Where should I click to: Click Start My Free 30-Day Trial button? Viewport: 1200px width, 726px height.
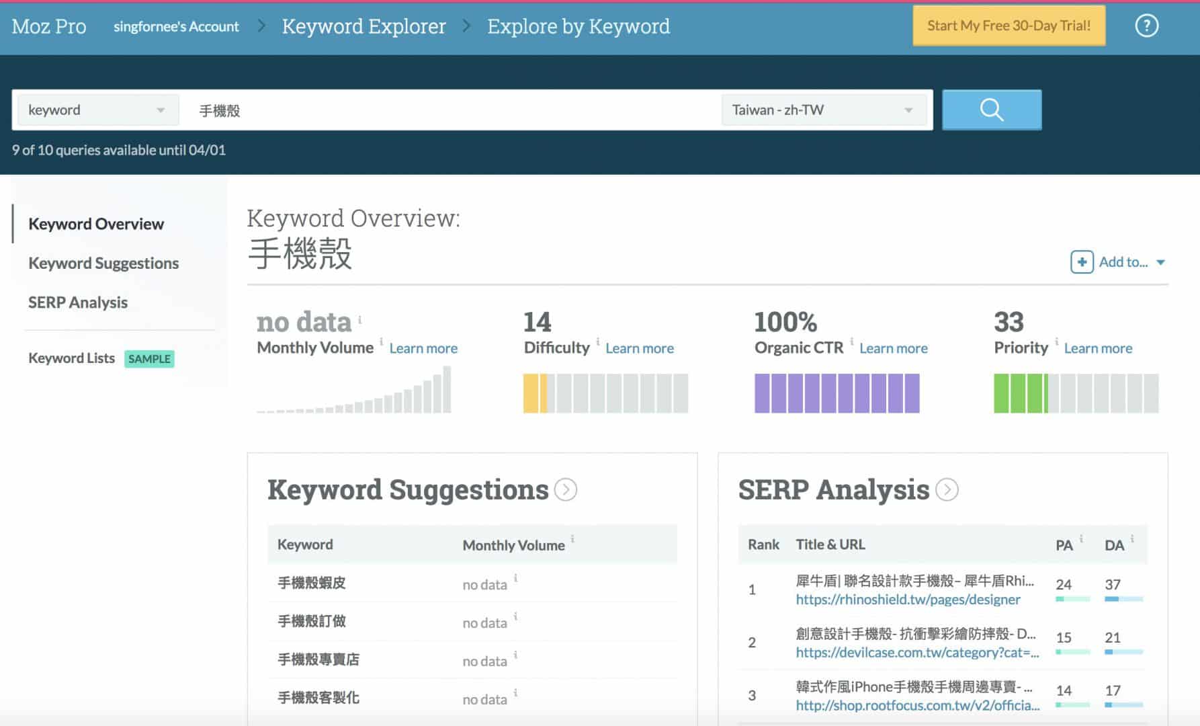click(x=1009, y=26)
